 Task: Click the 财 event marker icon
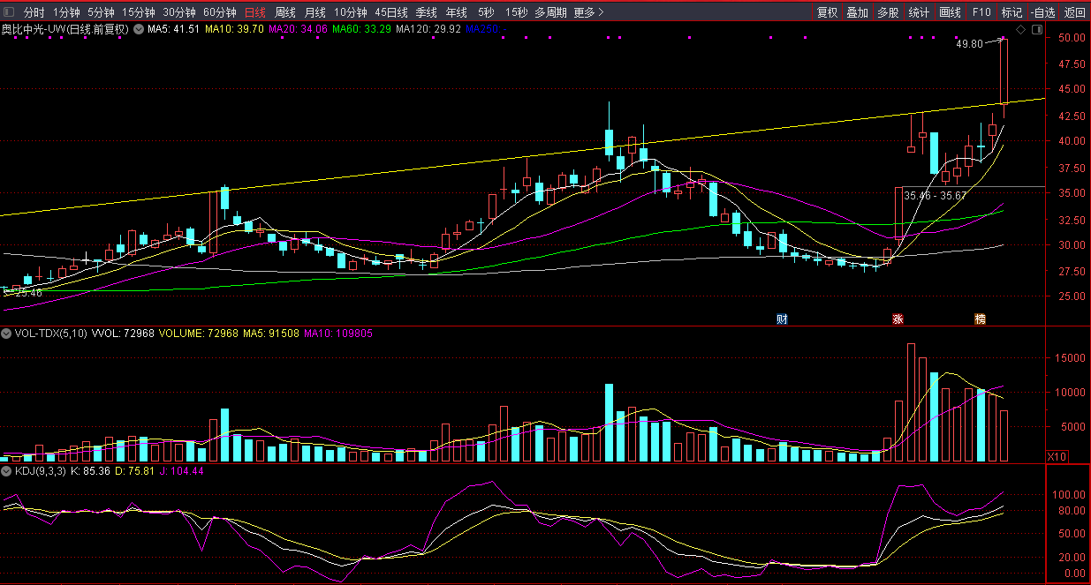782,319
